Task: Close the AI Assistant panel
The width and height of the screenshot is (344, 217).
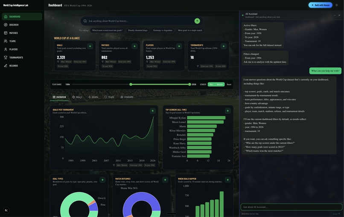Action: pos(339,15)
